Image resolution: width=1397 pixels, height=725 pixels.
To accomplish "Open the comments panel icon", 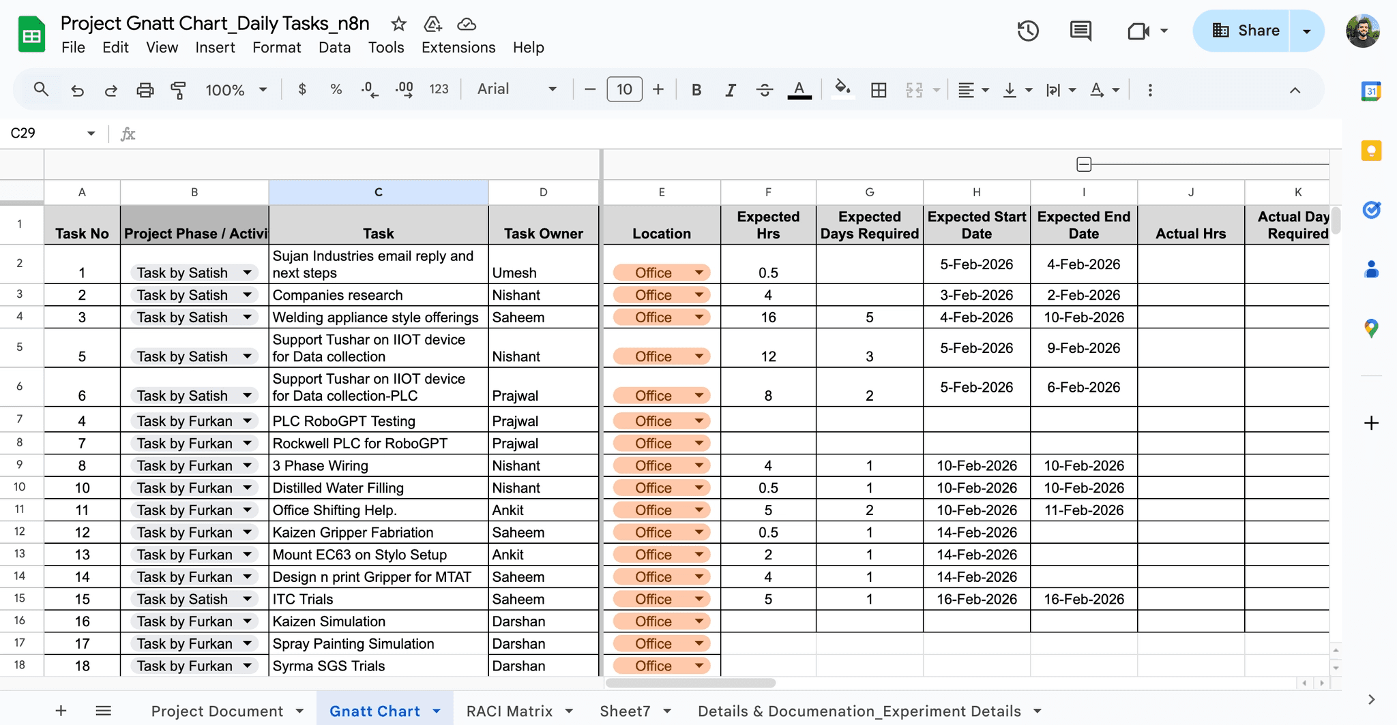I will [x=1080, y=31].
